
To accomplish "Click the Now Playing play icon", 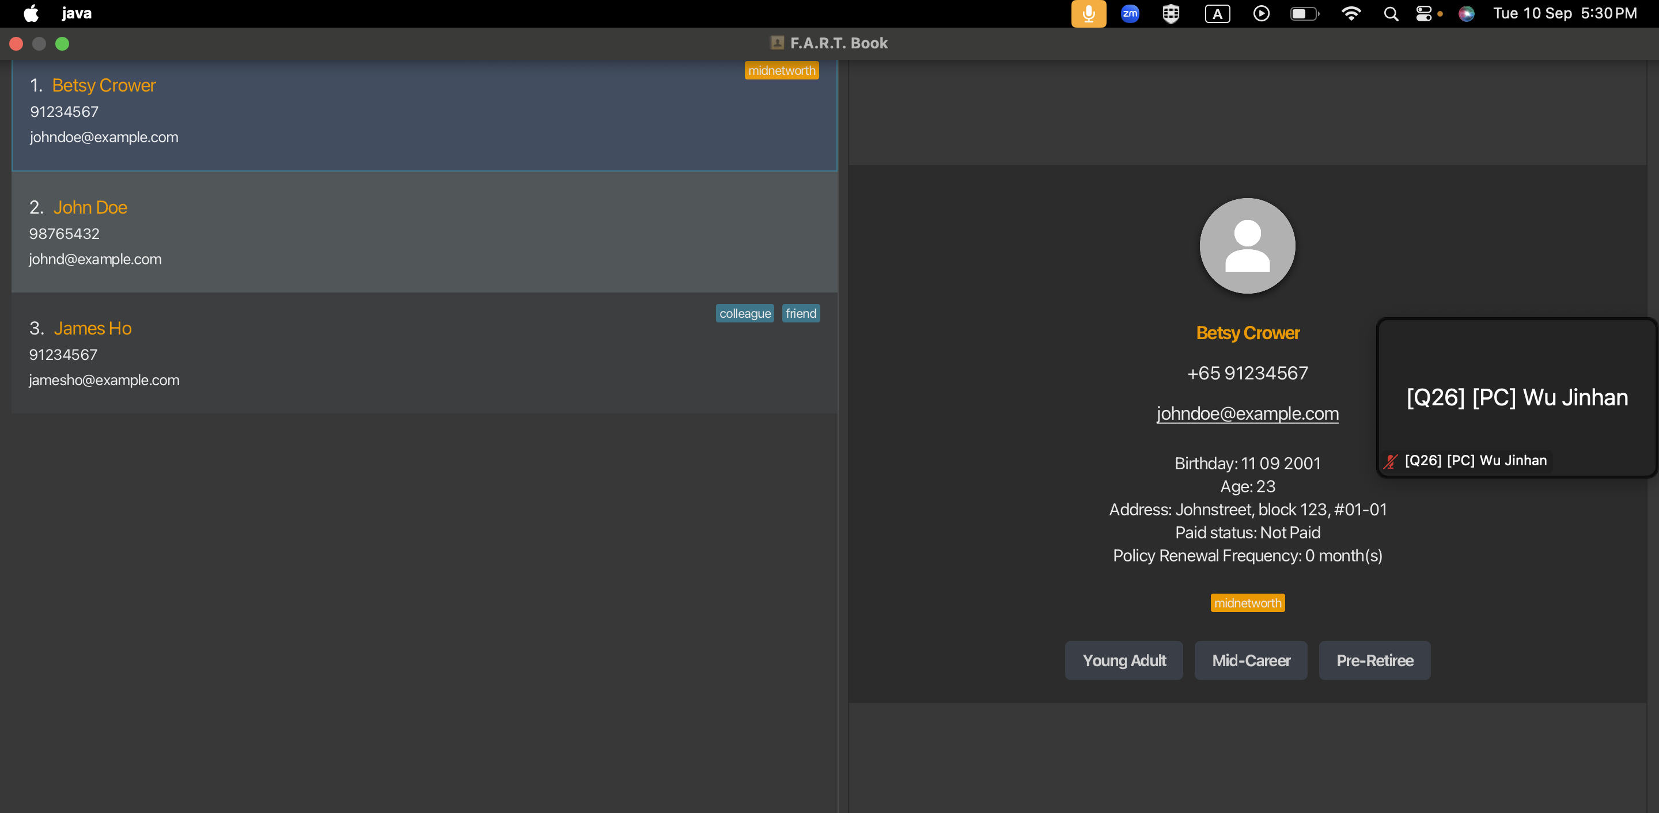I will [x=1261, y=13].
